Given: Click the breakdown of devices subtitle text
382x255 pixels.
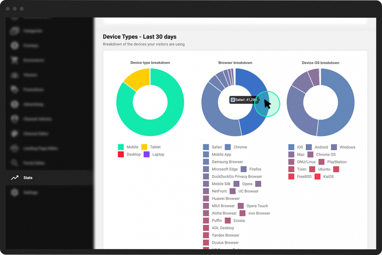Looking at the screenshot, I should point(144,44).
